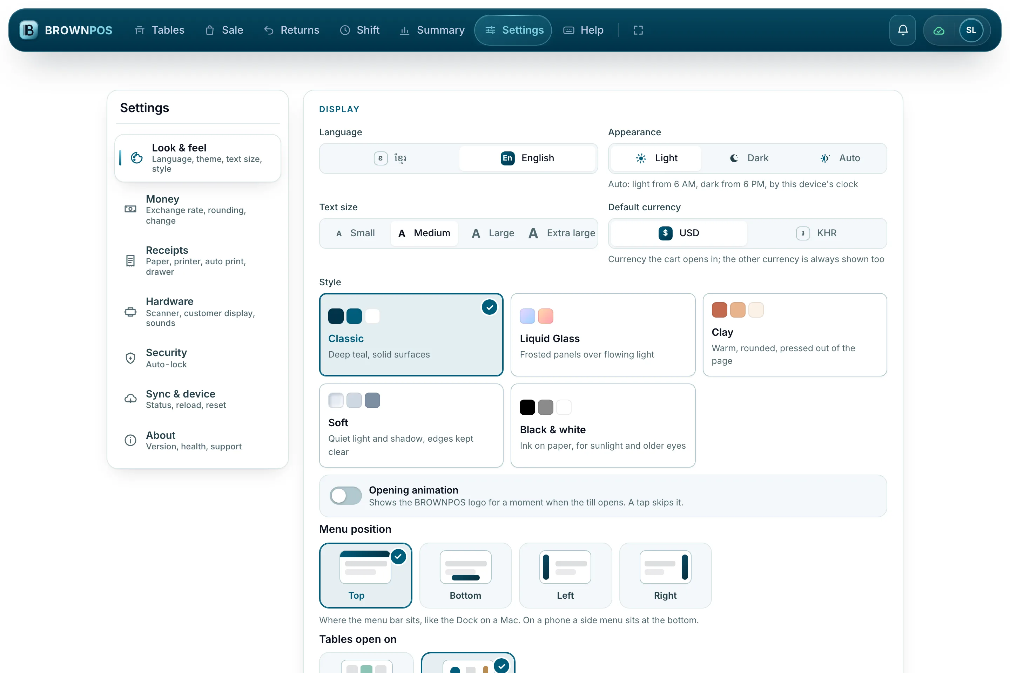Image resolution: width=1010 pixels, height=673 pixels.
Task: Click the Look & feel palette icon
Action: pos(136,158)
